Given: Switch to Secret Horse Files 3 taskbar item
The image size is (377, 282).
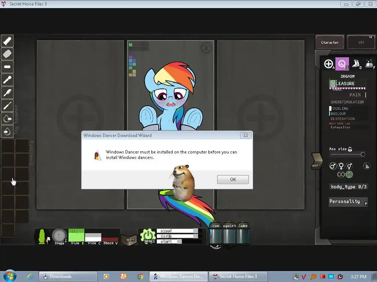Looking at the screenshot, I should [238, 276].
